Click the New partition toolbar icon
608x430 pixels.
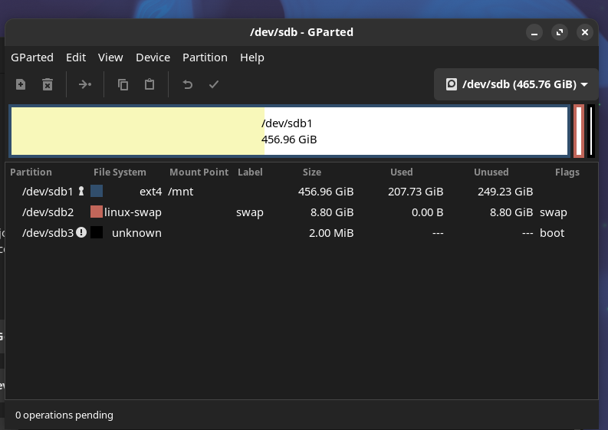tap(21, 84)
